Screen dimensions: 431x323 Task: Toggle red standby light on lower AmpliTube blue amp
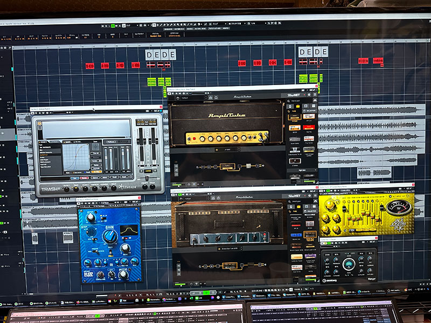(265, 235)
